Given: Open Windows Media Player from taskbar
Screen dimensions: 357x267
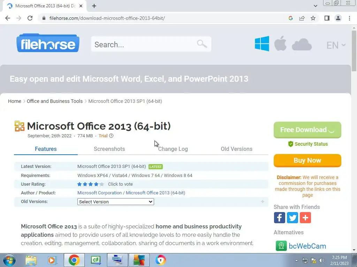Looking at the screenshot, I should pos(52,260).
